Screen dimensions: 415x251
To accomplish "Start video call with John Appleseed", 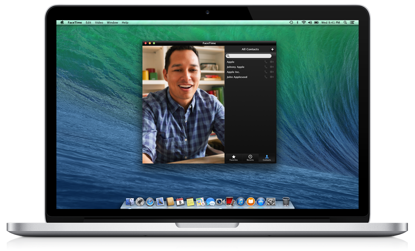I will coord(272,77).
